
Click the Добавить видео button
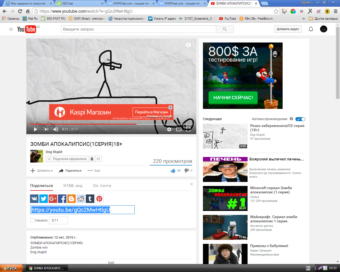[x=288, y=29]
